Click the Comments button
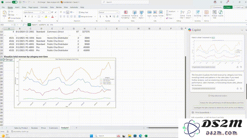The width and height of the screenshot is (247, 138). (216, 7)
